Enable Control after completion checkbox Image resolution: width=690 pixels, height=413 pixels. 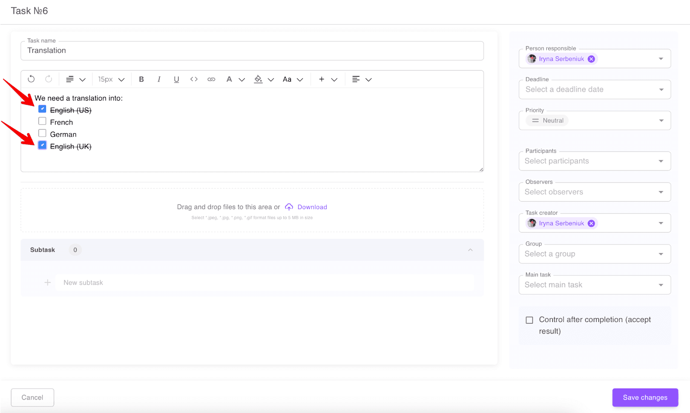point(529,320)
